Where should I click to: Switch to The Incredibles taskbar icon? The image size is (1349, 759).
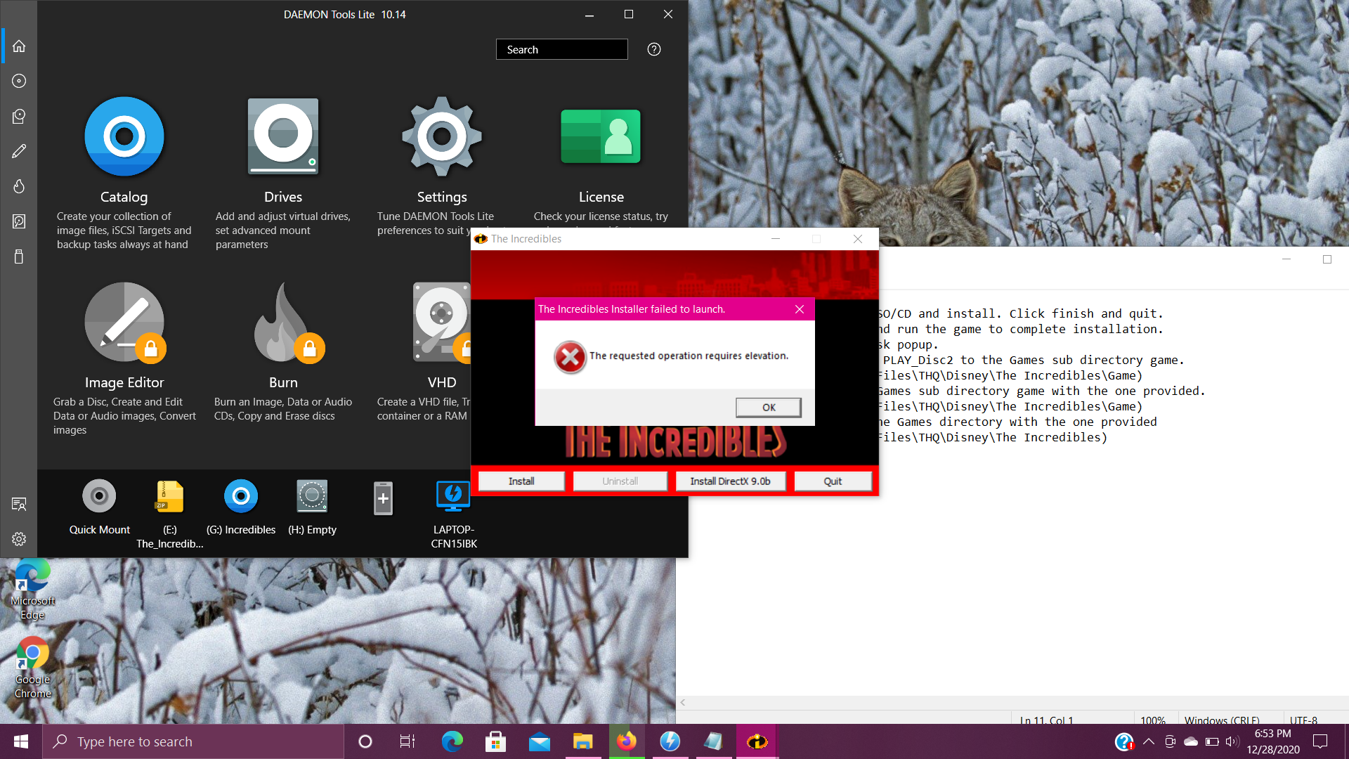757,741
